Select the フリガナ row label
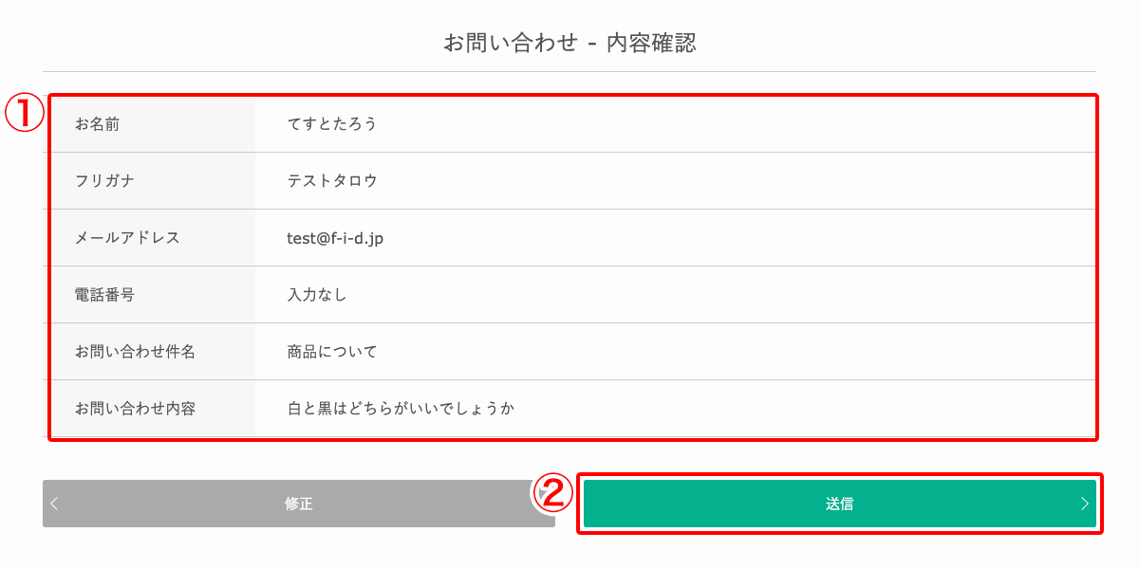 pos(104,180)
